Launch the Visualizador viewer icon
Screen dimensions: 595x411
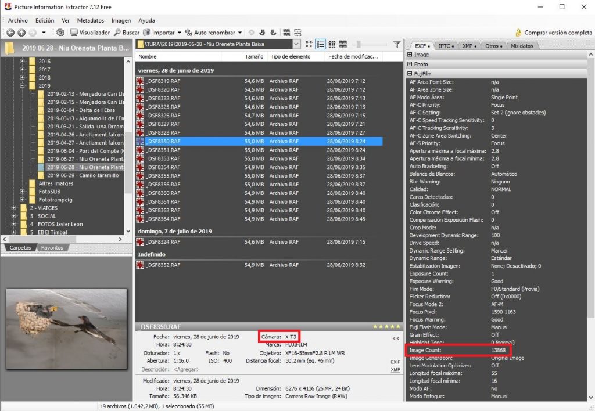point(74,33)
